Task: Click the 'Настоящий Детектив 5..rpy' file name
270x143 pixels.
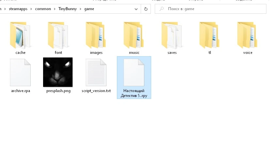Action: (x=134, y=93)
